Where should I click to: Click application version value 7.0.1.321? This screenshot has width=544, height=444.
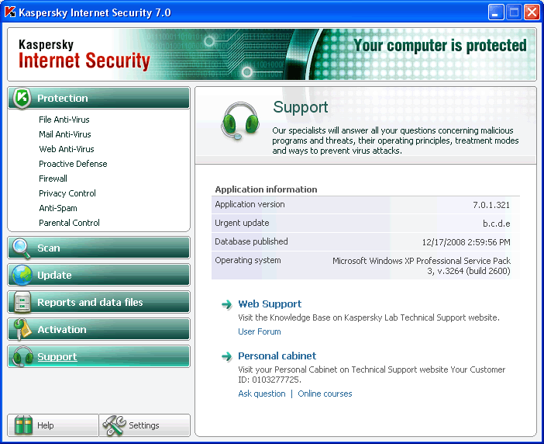(491, 205)
